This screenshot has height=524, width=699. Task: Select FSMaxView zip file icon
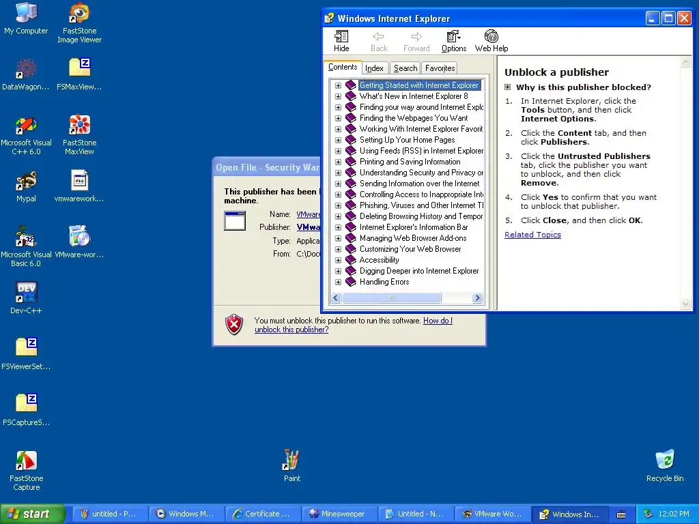point(79,74)
